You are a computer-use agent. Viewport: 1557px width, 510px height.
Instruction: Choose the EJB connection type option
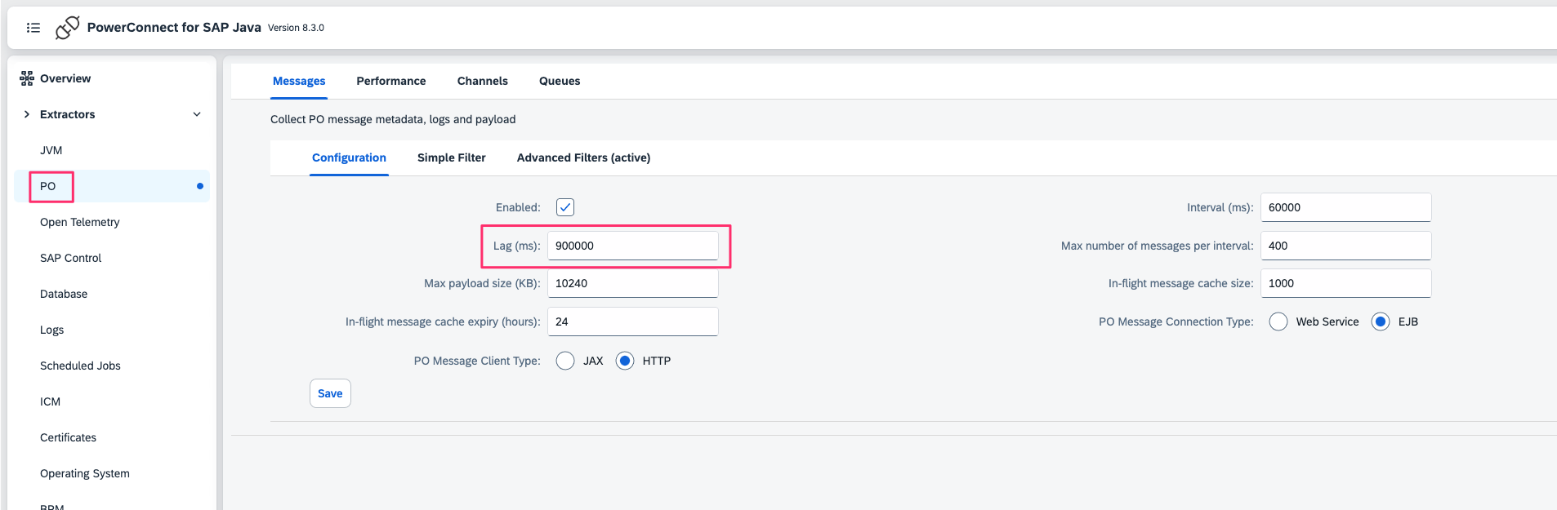(1381, 322)
